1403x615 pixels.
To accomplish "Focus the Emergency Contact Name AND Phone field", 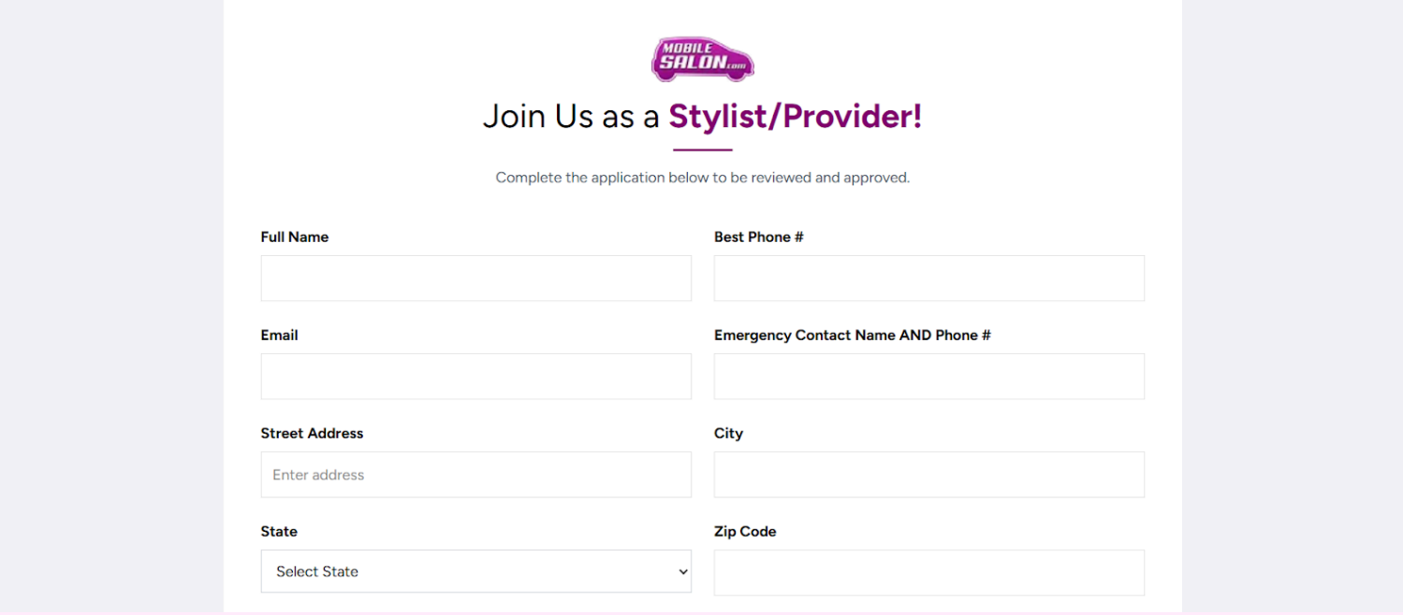I will 928,377.
